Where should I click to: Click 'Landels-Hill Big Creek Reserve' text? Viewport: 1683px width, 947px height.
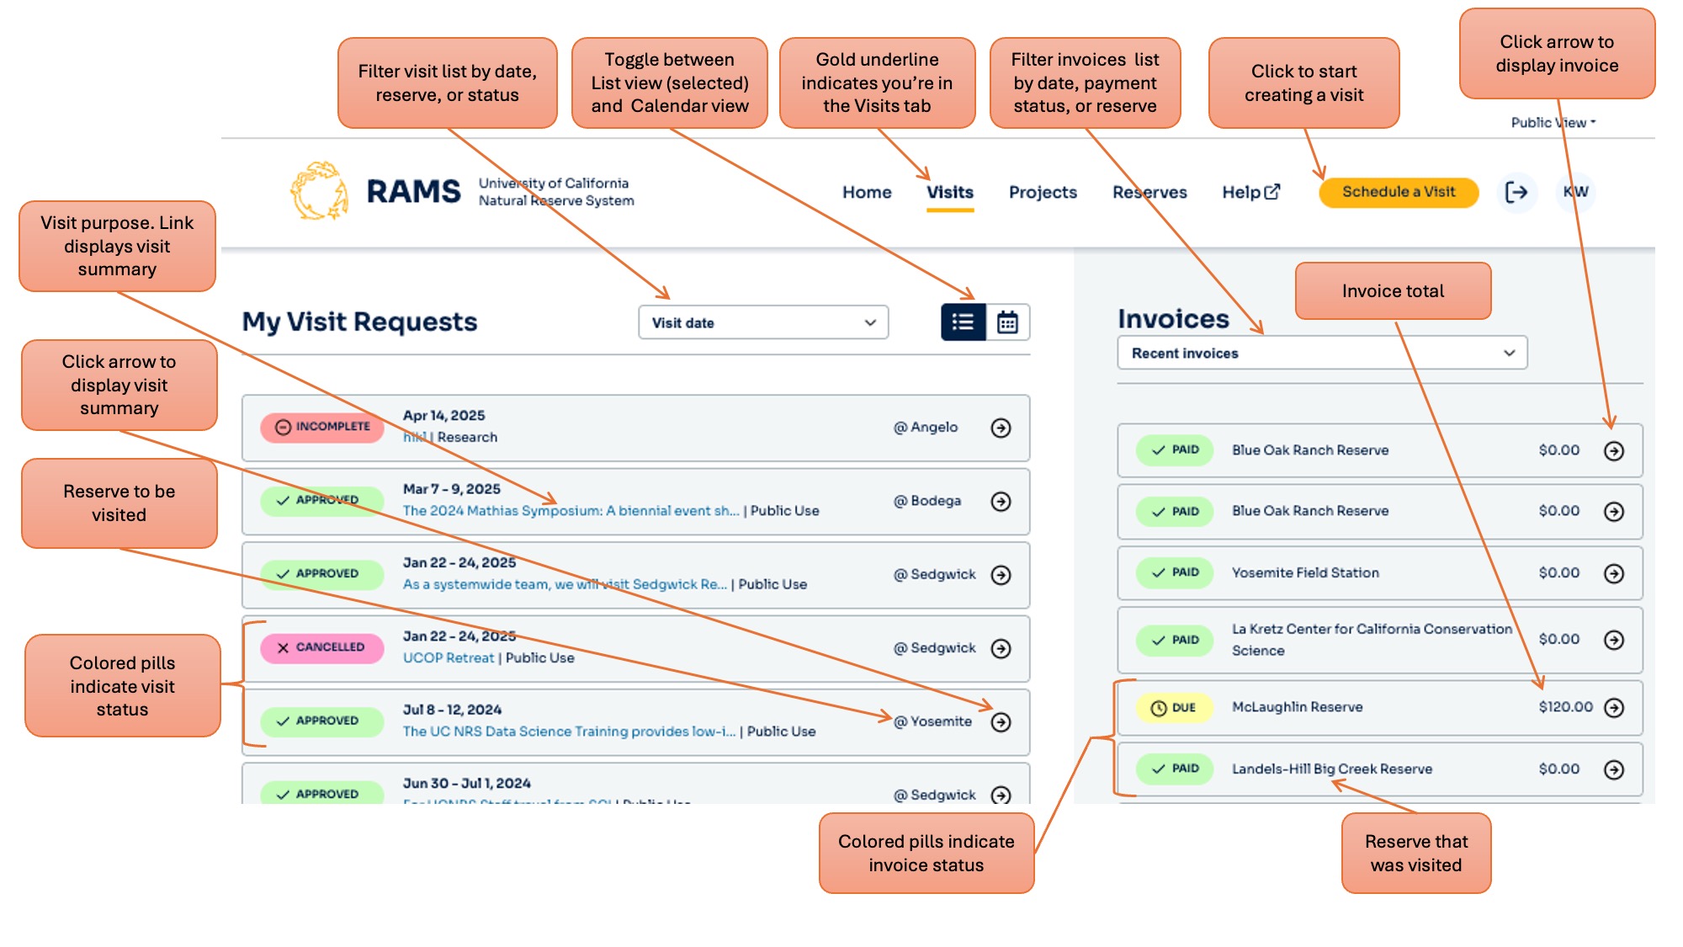(1332, 769)
